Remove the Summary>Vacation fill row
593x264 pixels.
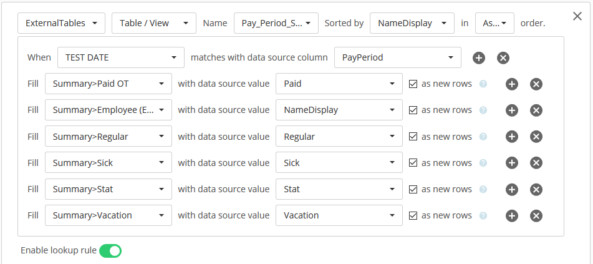pos(536,215)
